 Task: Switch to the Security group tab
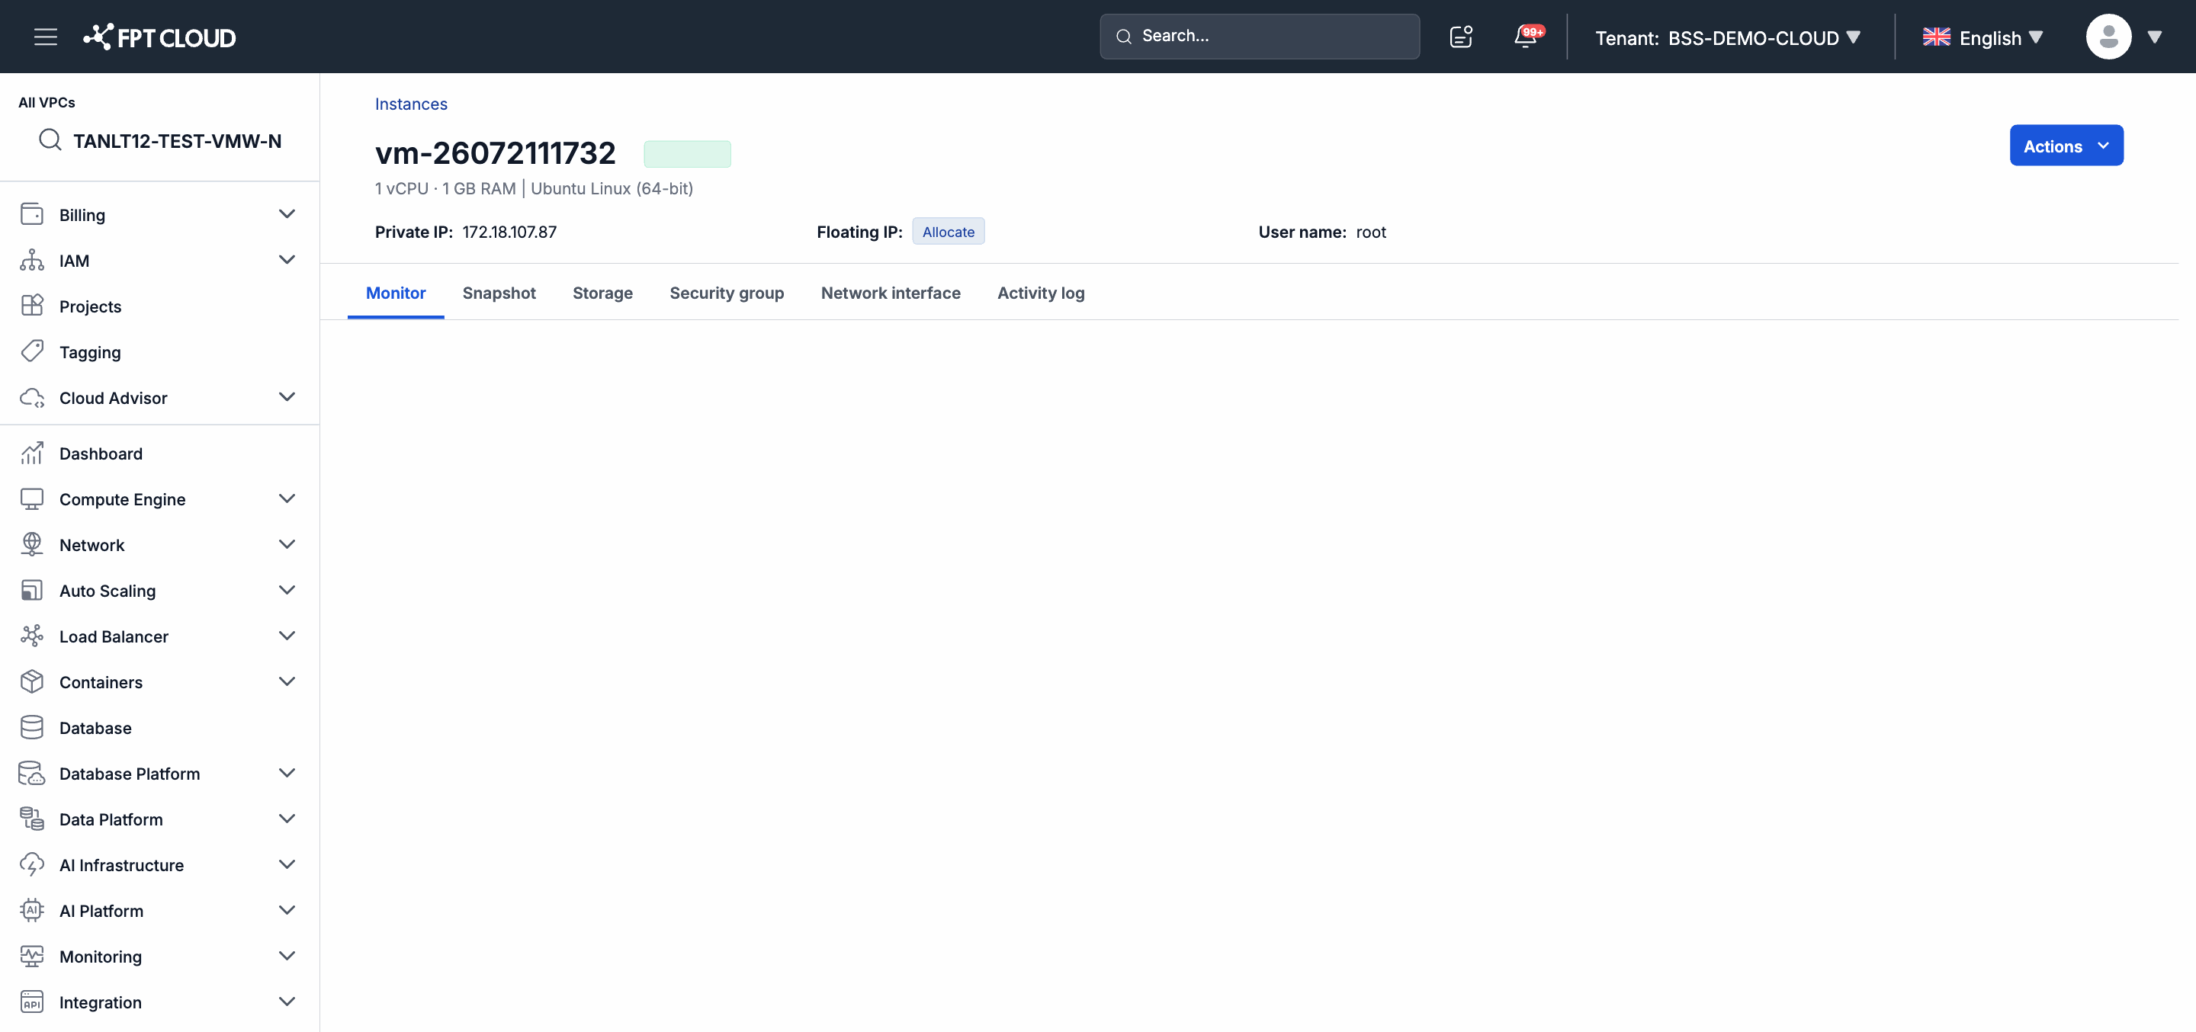click(727, 293)
